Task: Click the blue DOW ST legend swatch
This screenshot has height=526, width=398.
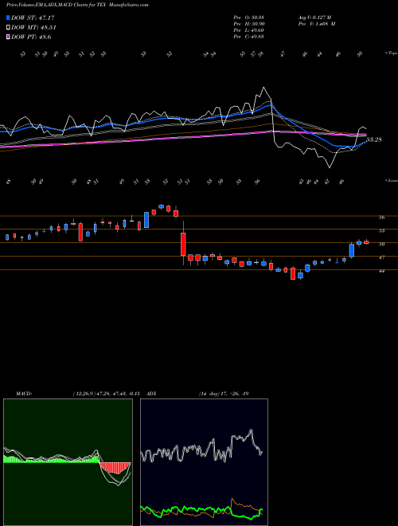Action: [8, 18]
